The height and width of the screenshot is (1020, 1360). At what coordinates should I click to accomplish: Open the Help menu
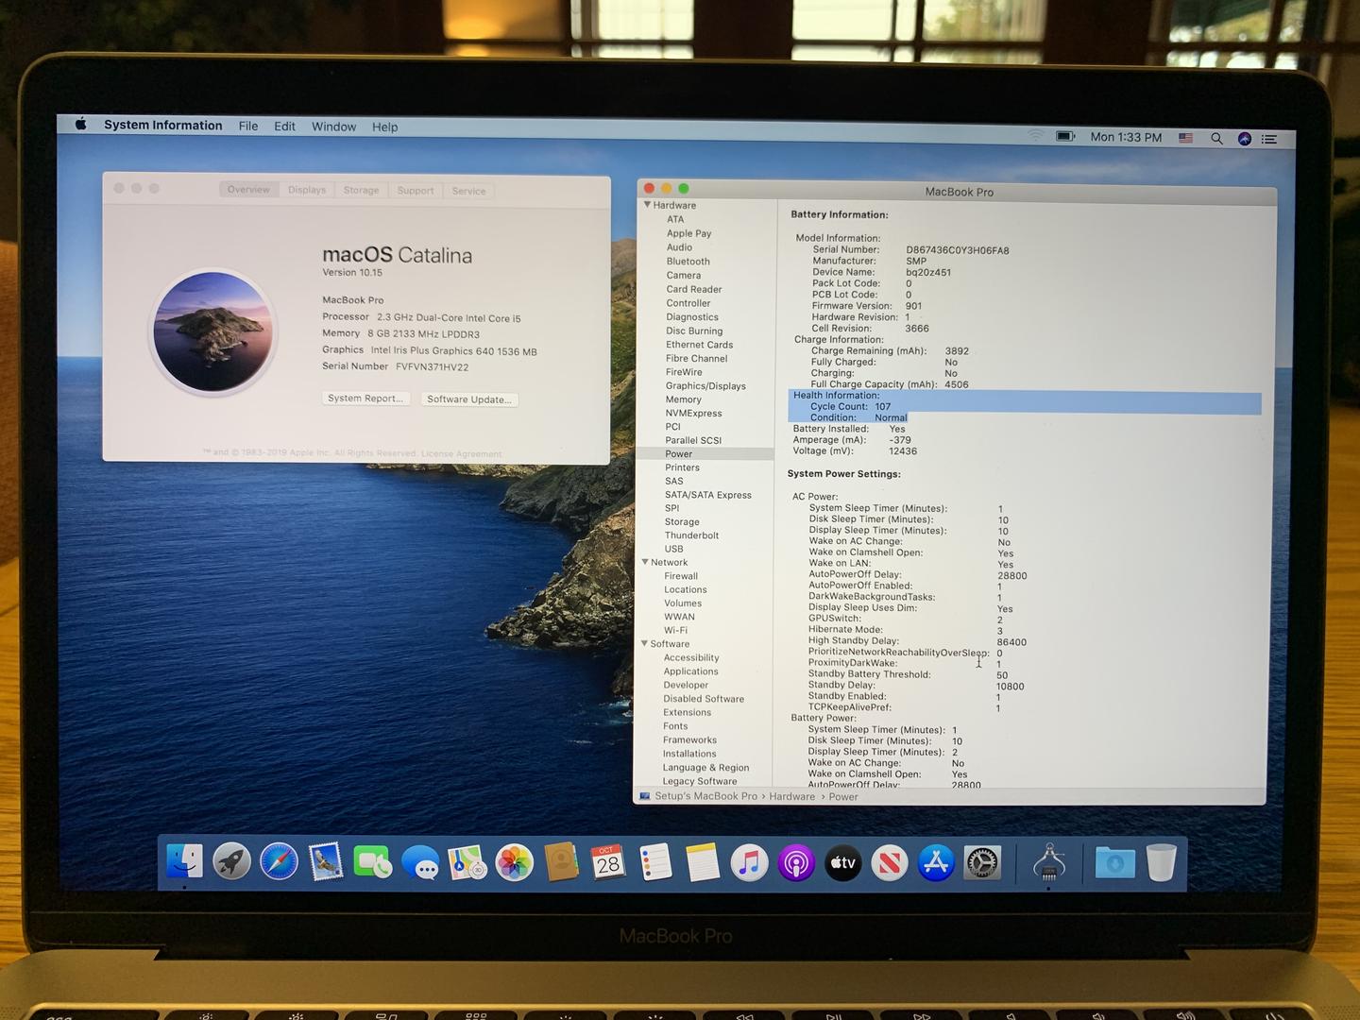[385, 127]
